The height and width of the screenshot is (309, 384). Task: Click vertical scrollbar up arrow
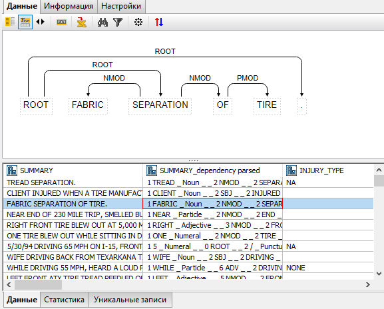pyautogui.click(x=379, y=170)
